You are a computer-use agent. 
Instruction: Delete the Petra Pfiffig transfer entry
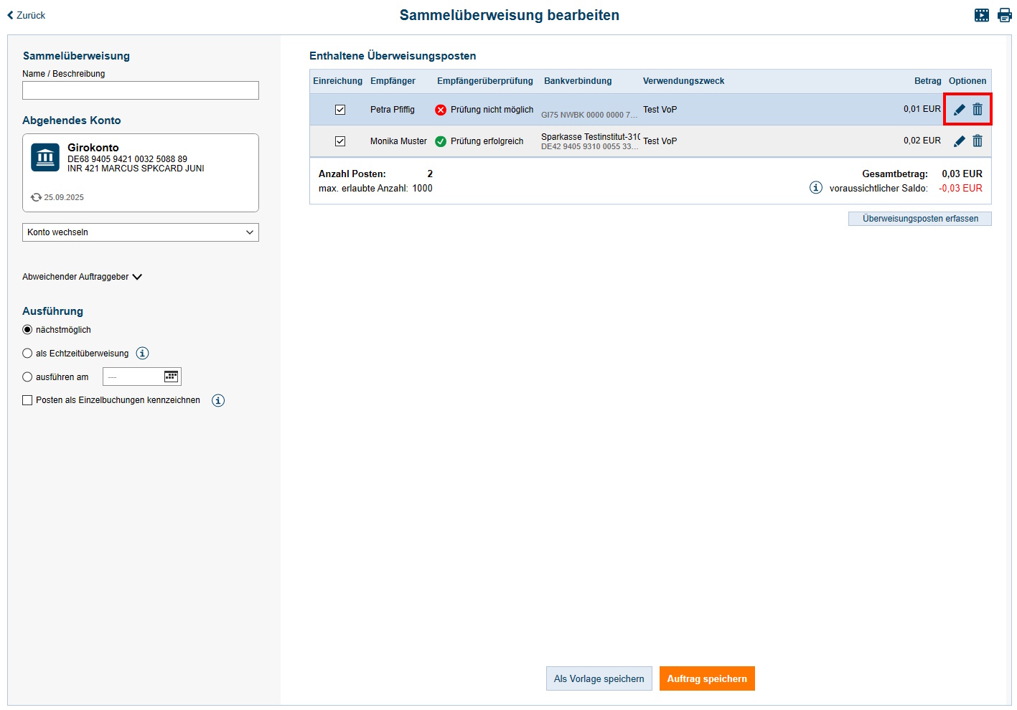point(978,110)
